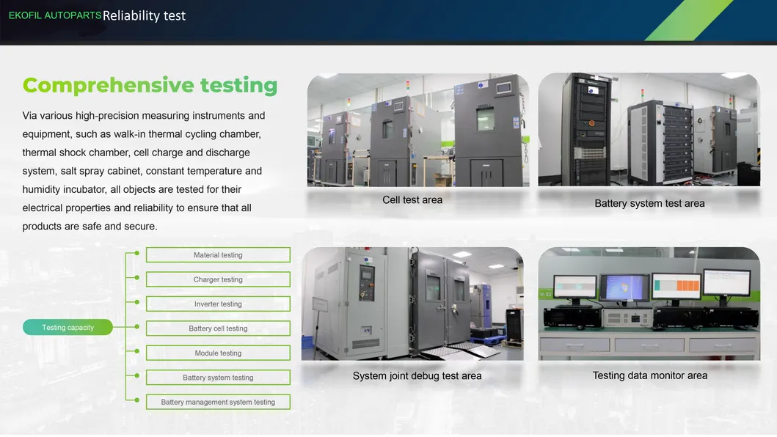Select the Charger testing box
This screenshot has height=437, width=777.
pyautogui.click(x=218, y=279)
